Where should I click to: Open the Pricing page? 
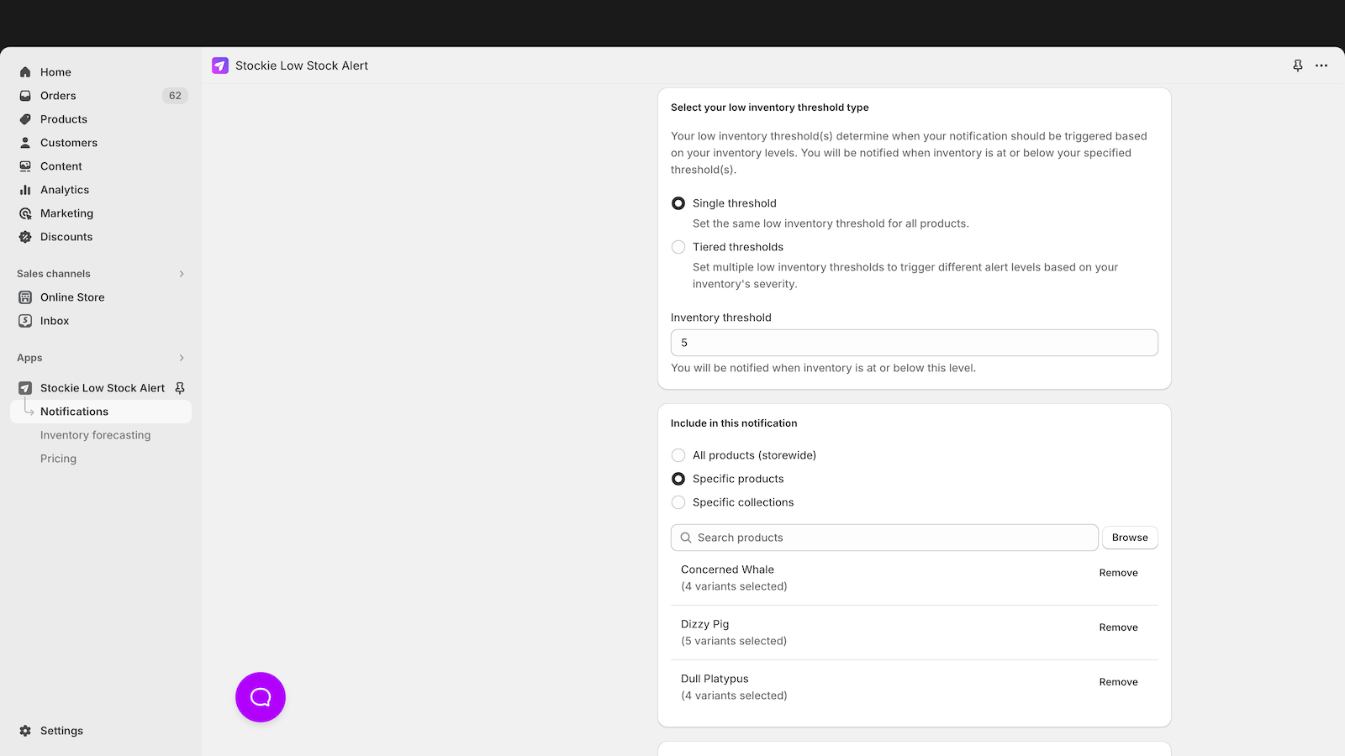[58, 458]
